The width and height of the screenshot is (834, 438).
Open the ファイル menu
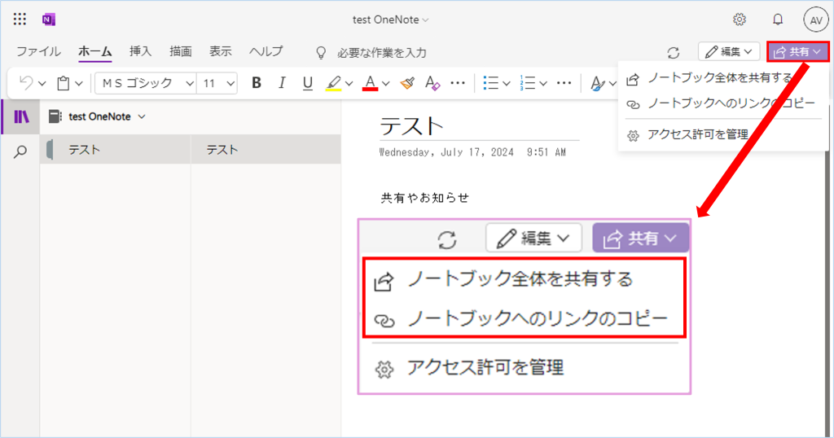[38, 51]
